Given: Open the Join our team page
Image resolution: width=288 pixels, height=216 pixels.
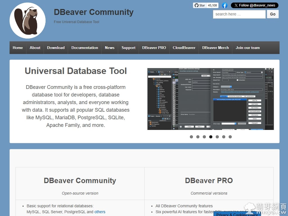Looking at the screenshot, I should (x=247, y=48).
